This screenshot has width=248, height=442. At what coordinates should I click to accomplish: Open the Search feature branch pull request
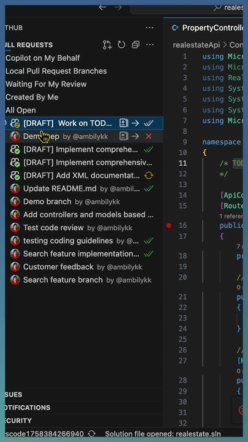click(84, 280)
